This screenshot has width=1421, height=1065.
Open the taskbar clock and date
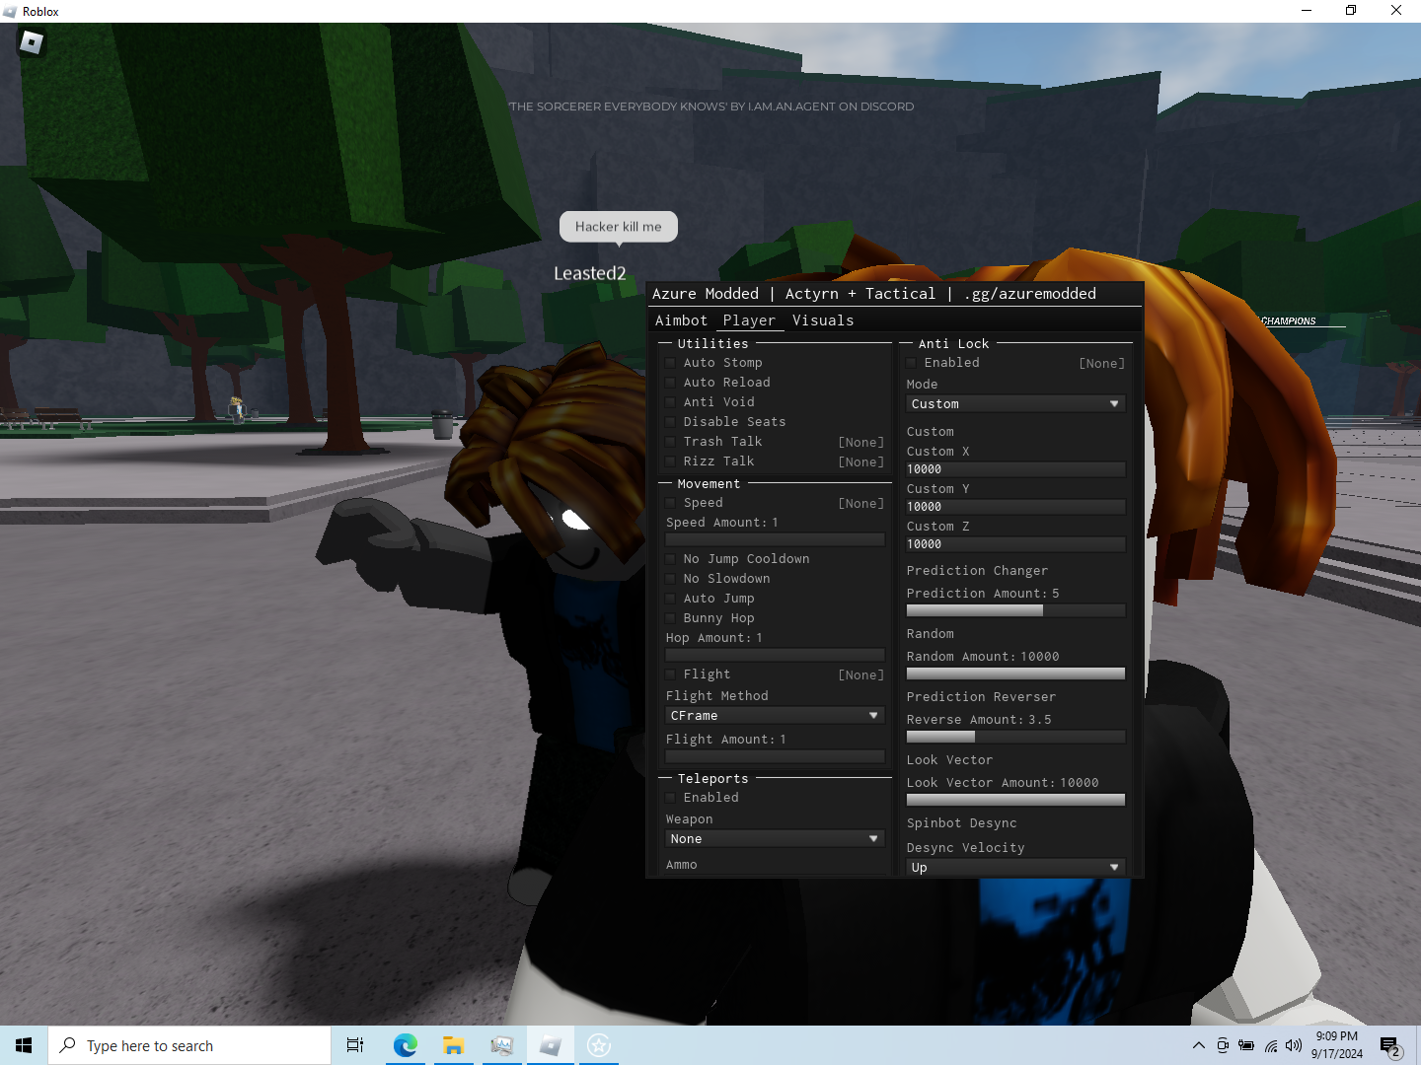[x=1336, y=1045]
